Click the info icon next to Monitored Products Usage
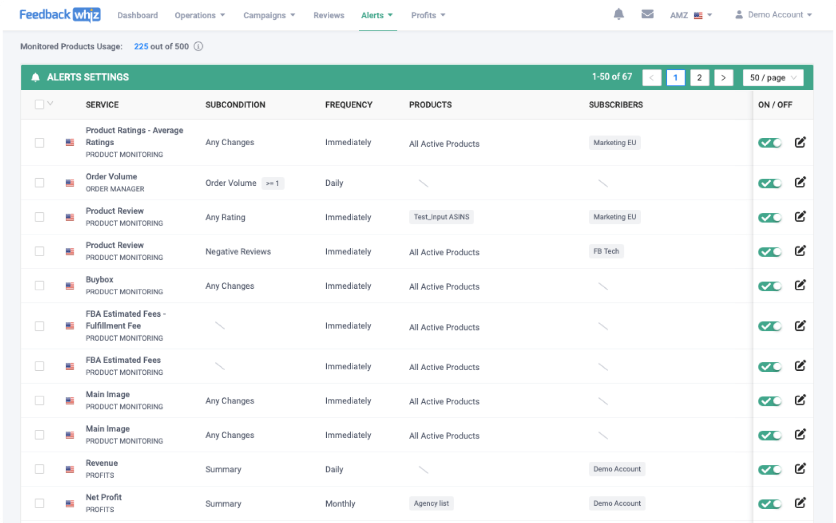The height and width of the screenshot is (523, 836). click(x=198, y=46)
